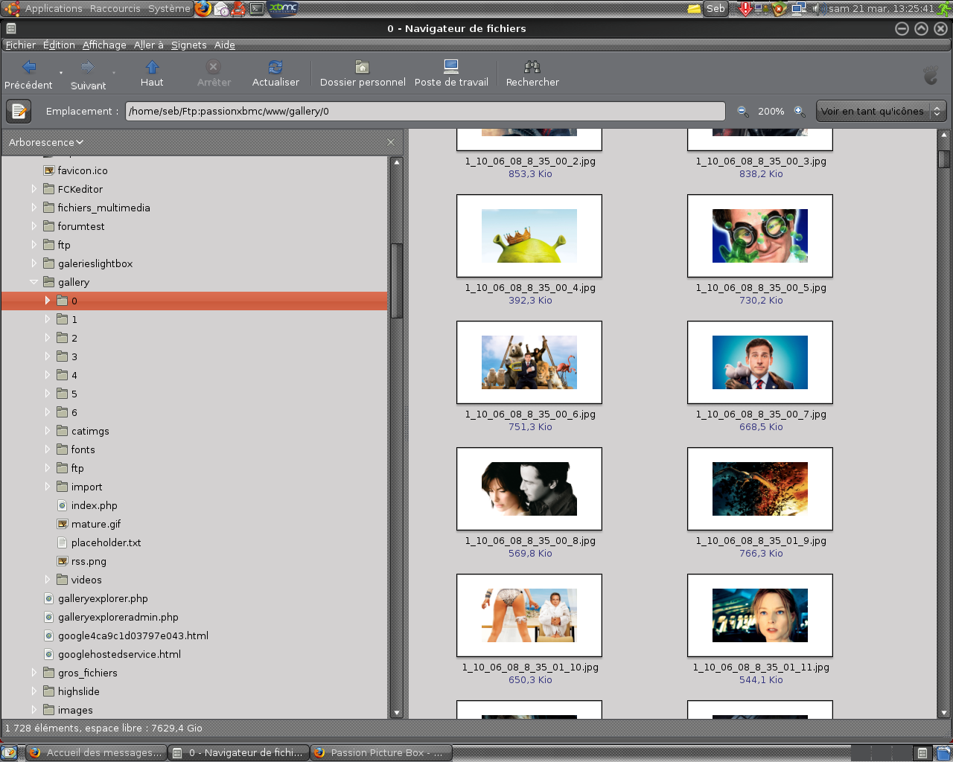Close the Arborescence side panel

[391, 142]
